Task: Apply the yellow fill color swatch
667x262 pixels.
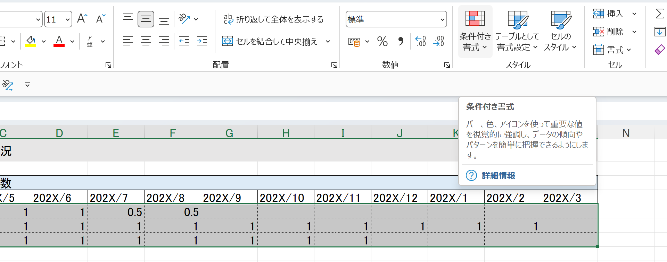Action: click(31, 41)
